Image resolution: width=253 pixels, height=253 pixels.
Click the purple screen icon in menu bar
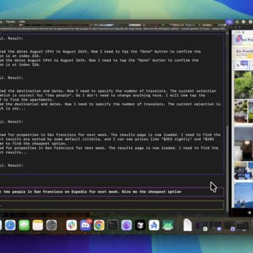[x=229, y=22]
